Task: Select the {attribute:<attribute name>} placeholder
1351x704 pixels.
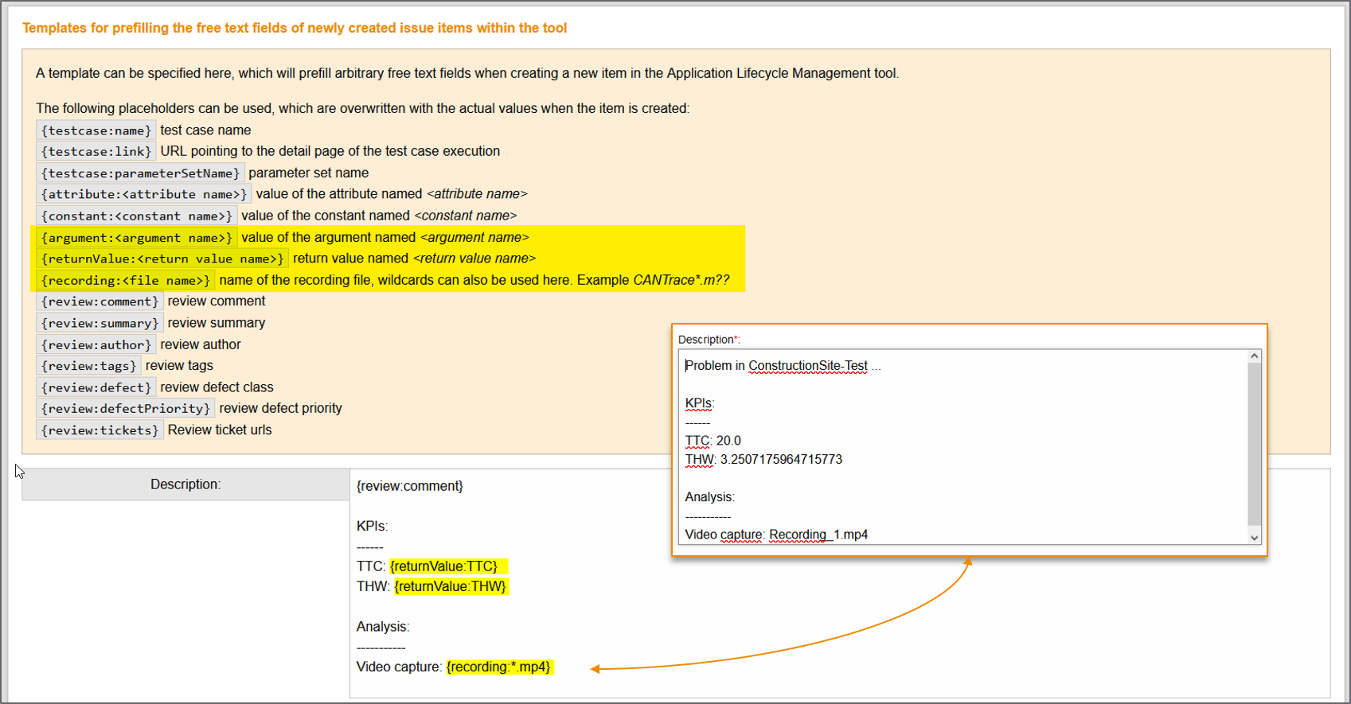Action: 143,194
